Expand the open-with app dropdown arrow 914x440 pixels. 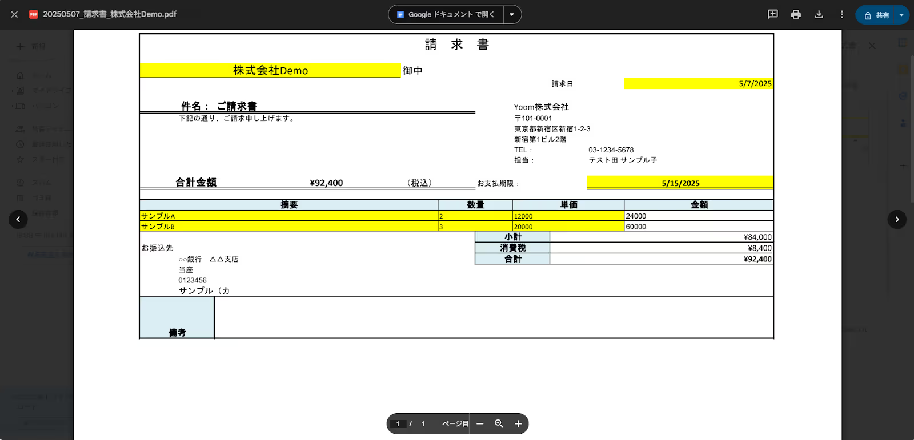click(x=512, y=14)
